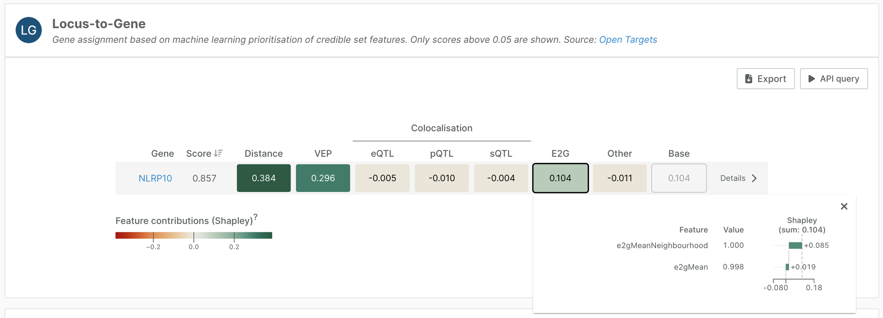Click the eQTL cell showing -0.005
Screen dimensions: 883x318
pos(382,178)
